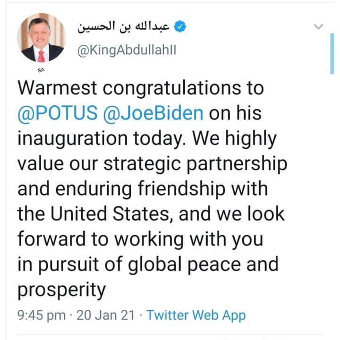Open the Twitter Web App source link
Viewport: 340px width, 340px height.
point(196,315)
